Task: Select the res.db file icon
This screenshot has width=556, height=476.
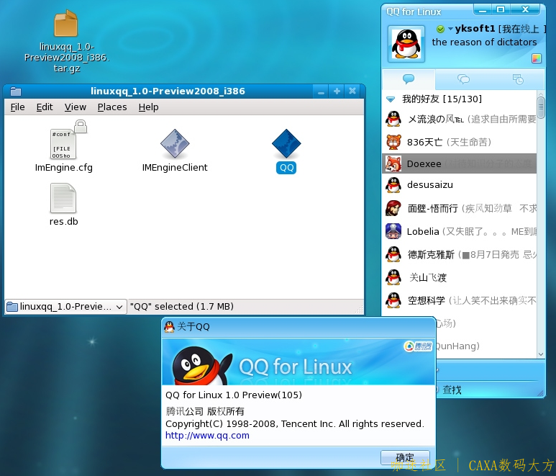Action: click(63, 198)
